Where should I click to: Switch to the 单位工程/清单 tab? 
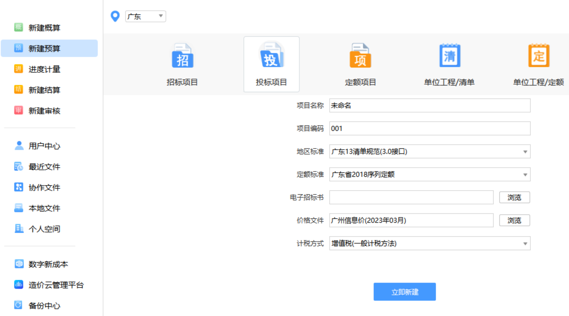[x=449, y=64]
